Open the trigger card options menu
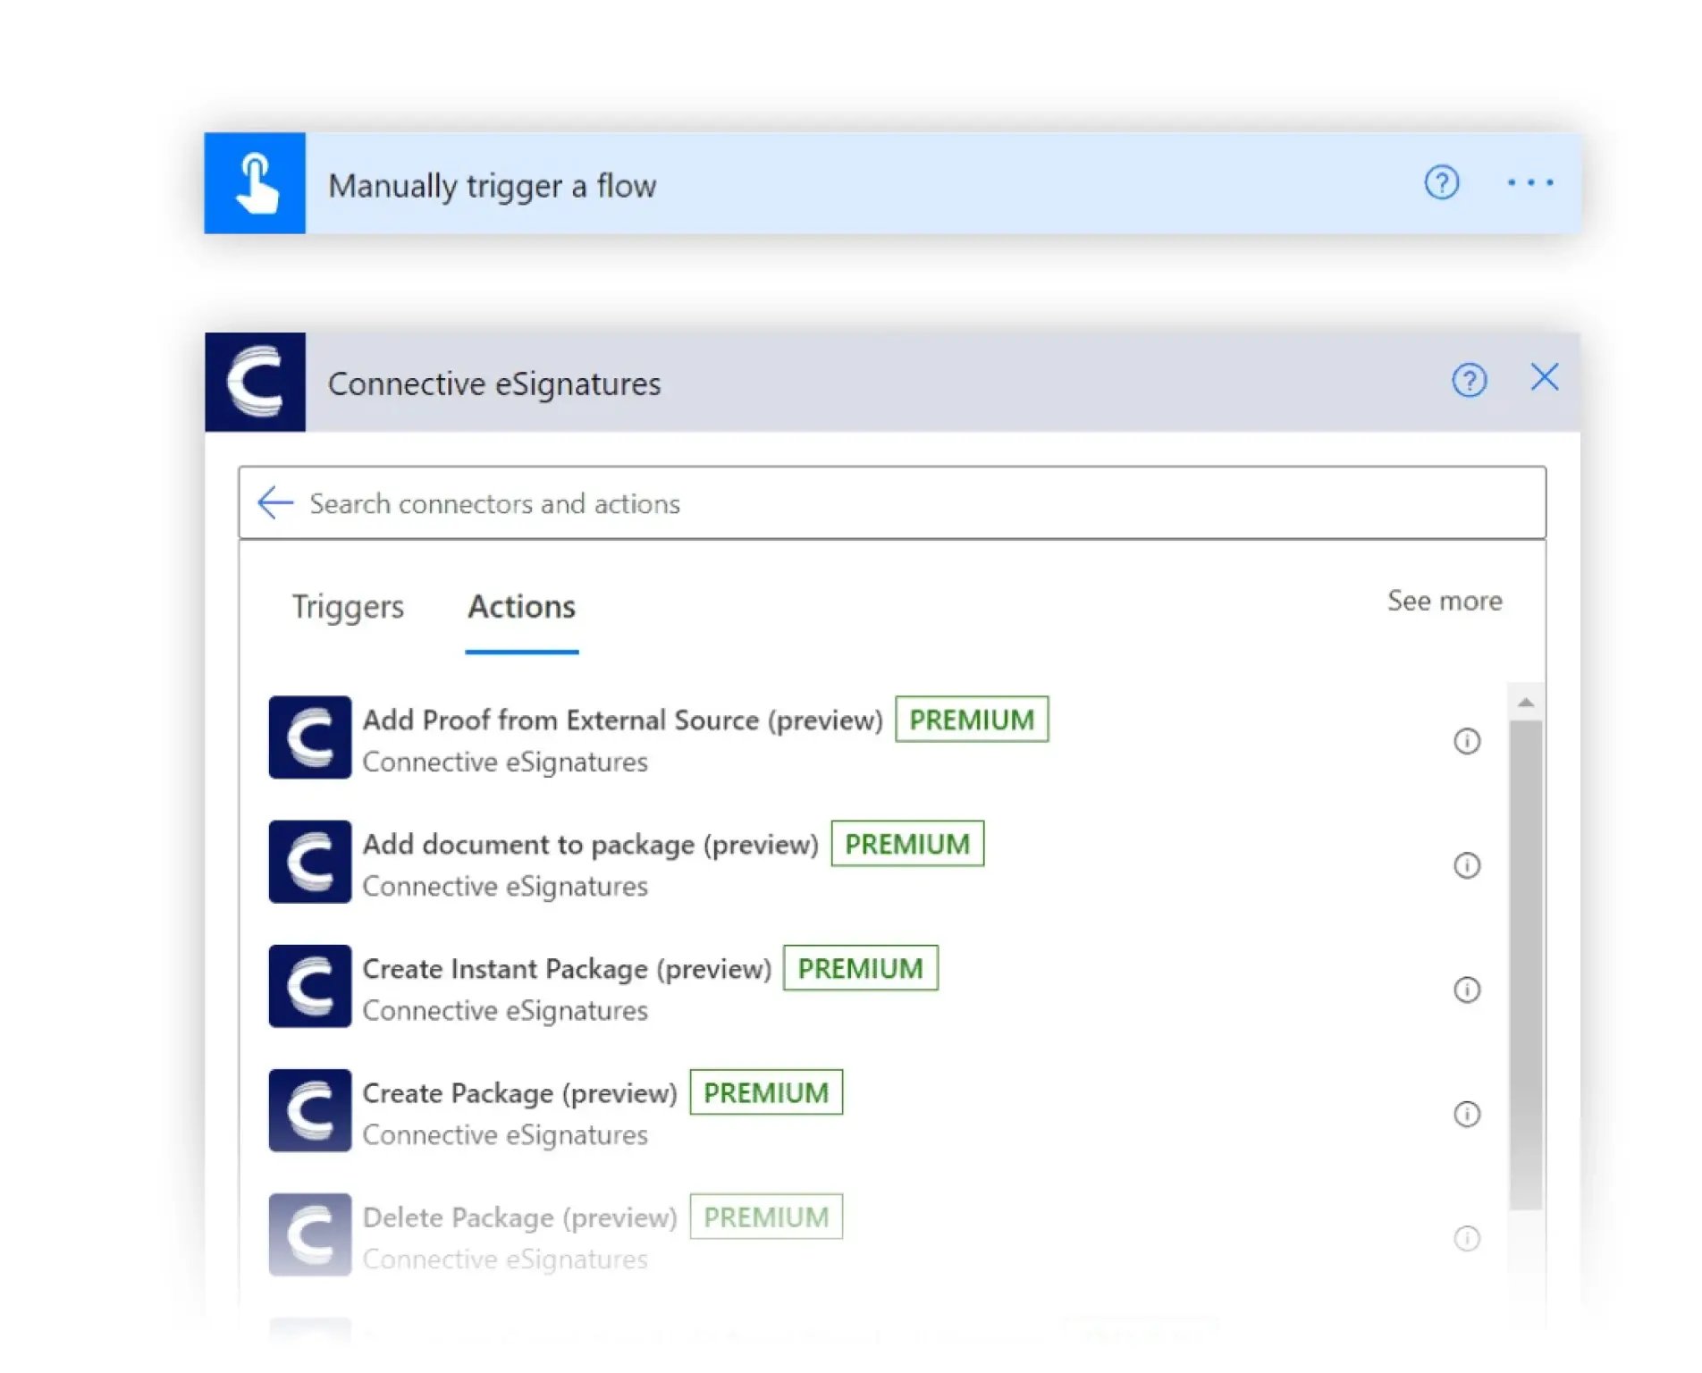Image resolution: width=1702 pixels, height=1373 pixels. (1530, 182)
